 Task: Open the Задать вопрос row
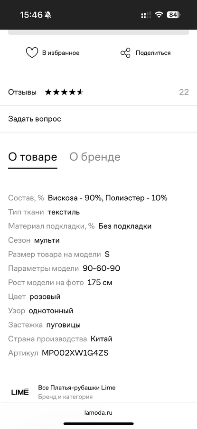(98, 119)
